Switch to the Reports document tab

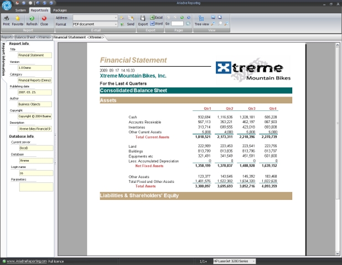6,37
